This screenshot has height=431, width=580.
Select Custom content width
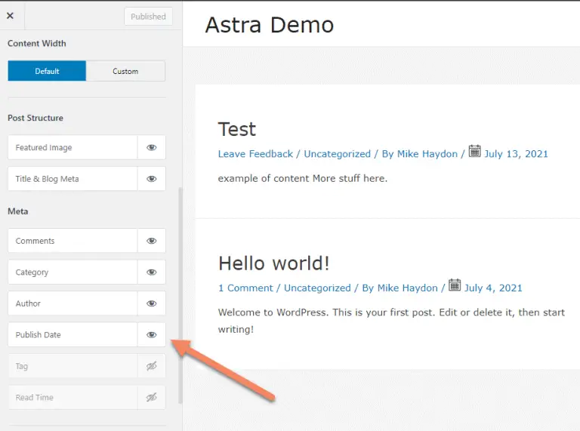tap(125, 71)
